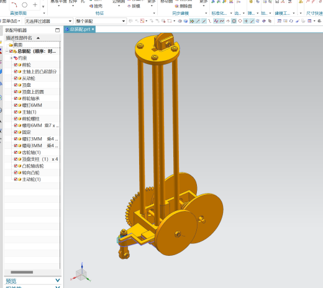Expand the 预览 preview panel

(x=58, y=281)
